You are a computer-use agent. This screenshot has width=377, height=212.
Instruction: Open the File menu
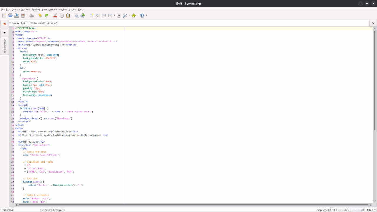pos(3,9)
